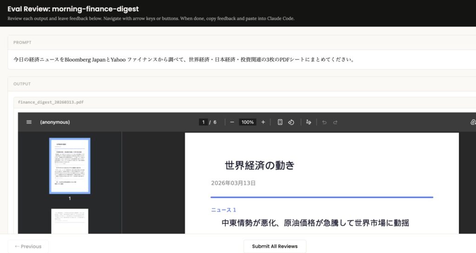Viewport: 476px width, 253px height.
Task: Select the second page thumbnail
Action: tap(70, 221)
